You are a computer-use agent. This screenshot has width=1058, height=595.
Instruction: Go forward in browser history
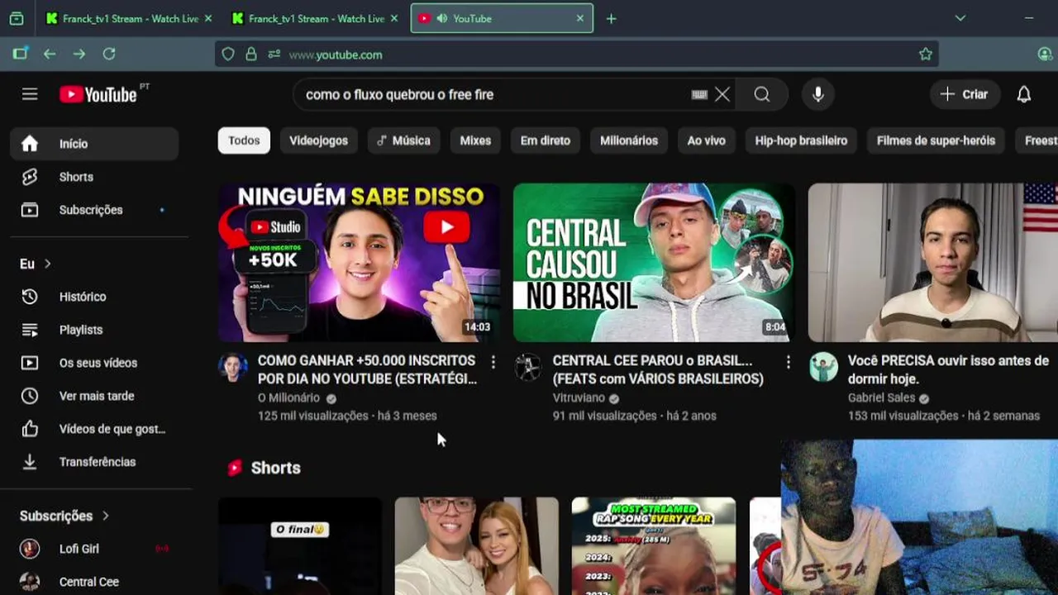(79, 54)
